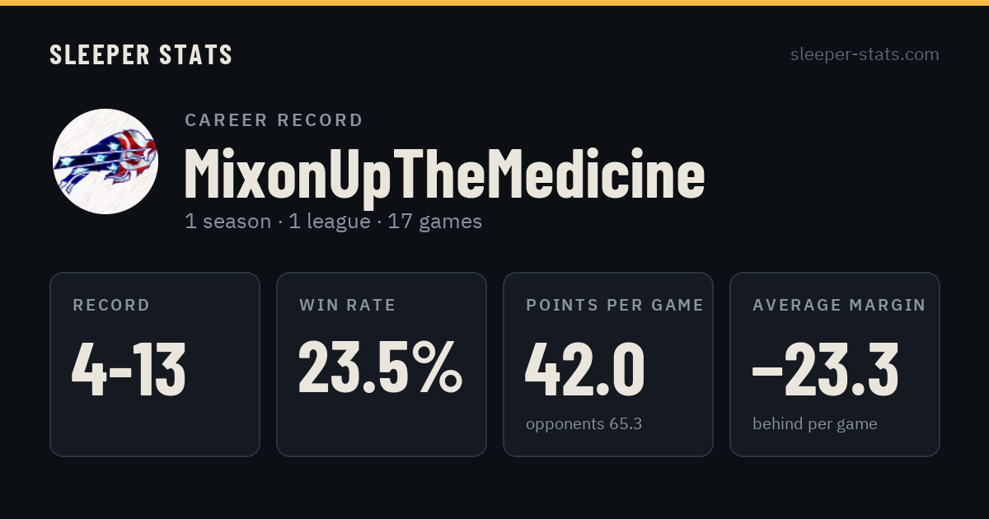Click the POINTS PER GAME label text
989x519 pixels.
pyautogui.click(x=615, y=306)
